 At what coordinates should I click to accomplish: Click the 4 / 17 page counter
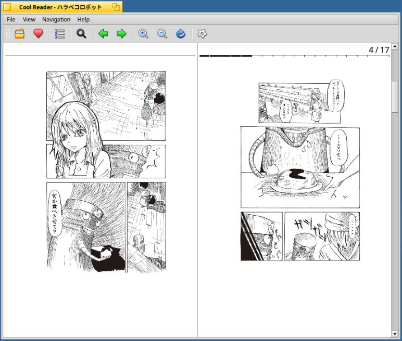pos(379,50)
